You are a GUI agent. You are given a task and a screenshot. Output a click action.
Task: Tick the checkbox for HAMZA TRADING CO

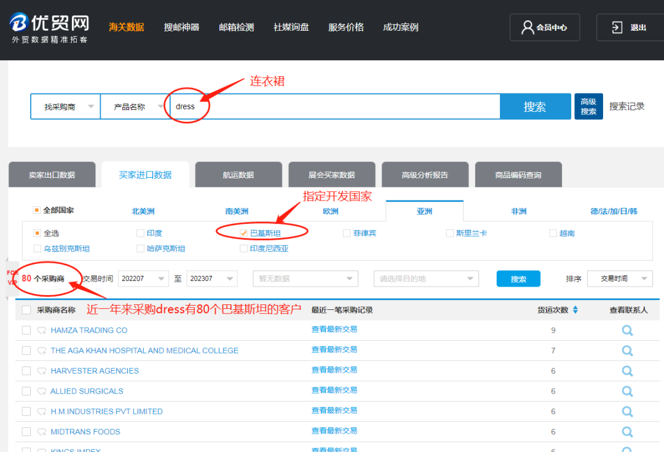click(26, 330)
